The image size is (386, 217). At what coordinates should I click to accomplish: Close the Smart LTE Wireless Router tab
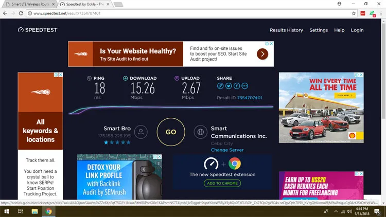[x=53, y=4]
